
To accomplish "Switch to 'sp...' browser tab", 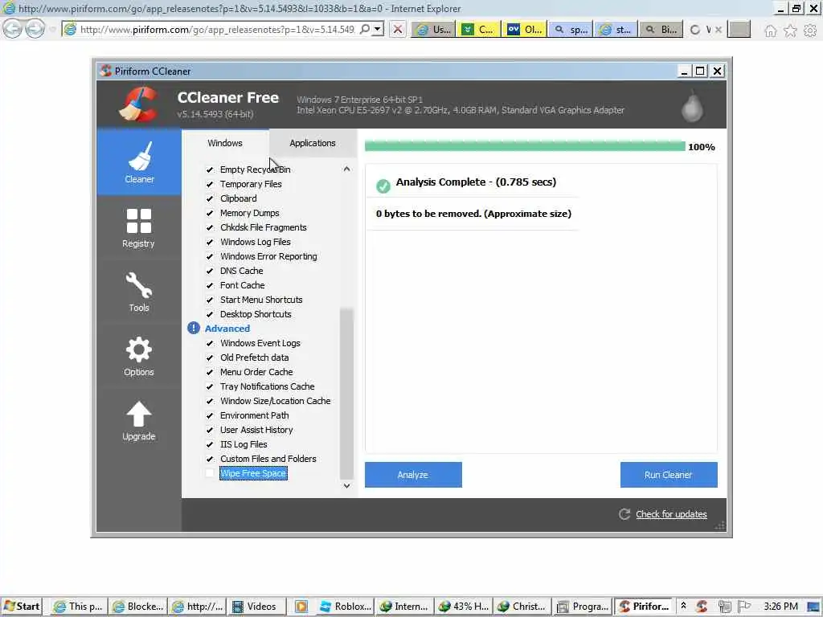I will (x=570, y=30).
